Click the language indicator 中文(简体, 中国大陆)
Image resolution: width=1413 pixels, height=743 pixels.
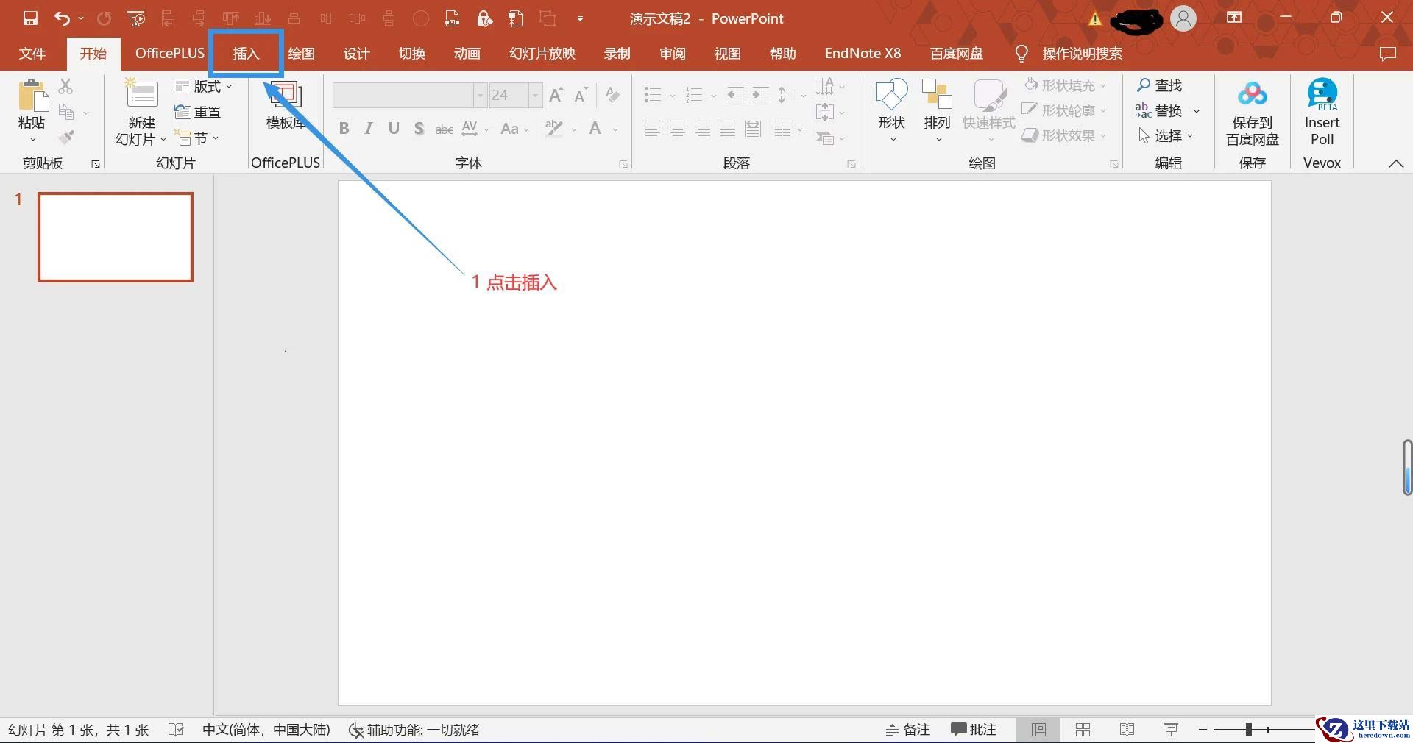coord(266,730)
